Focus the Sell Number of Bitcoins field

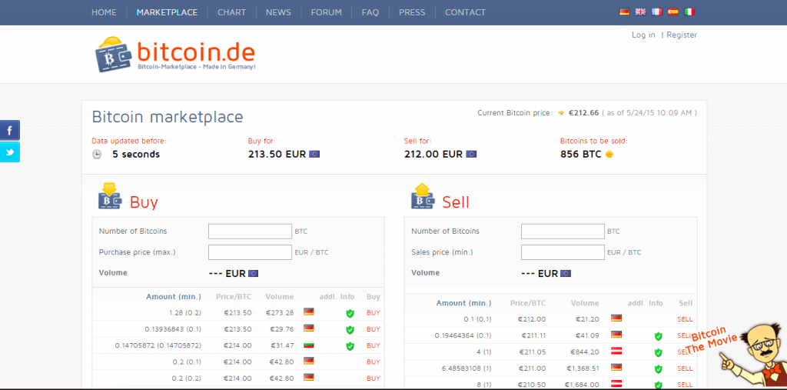pos(563,232)
